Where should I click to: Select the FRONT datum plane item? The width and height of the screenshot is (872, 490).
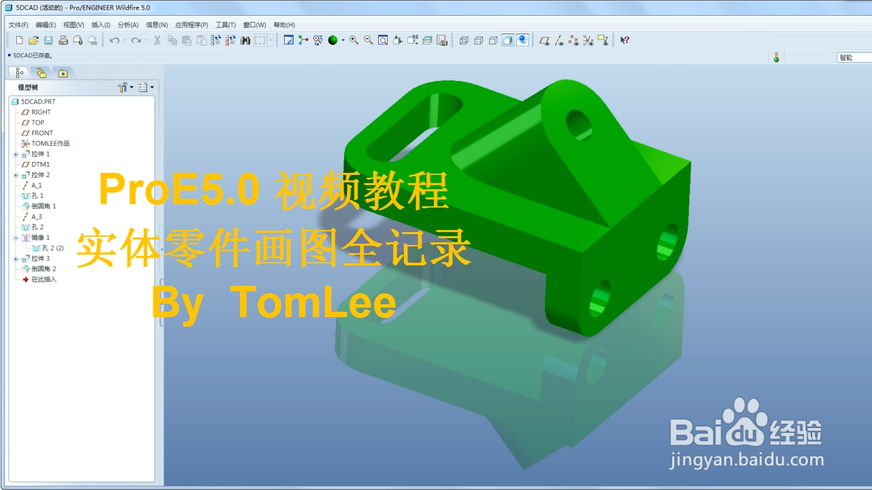37,133
